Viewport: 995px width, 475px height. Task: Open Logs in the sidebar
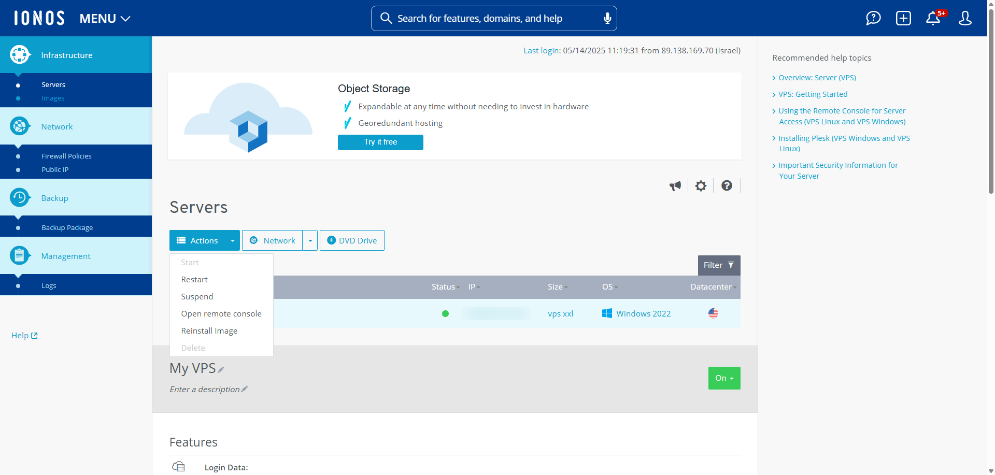coord(49,285)
